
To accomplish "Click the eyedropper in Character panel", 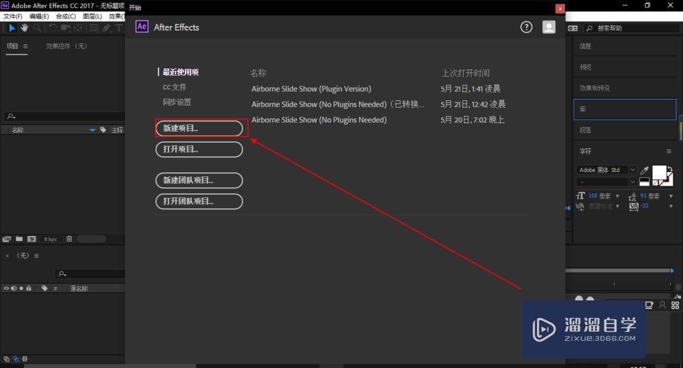I will coord(644,170).
